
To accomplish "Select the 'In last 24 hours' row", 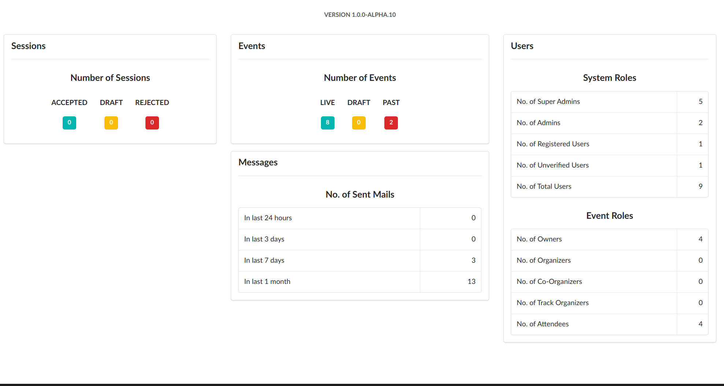I will [x=360, y=218].
